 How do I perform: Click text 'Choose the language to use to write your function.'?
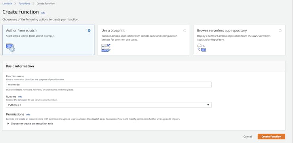coord(32,100)
